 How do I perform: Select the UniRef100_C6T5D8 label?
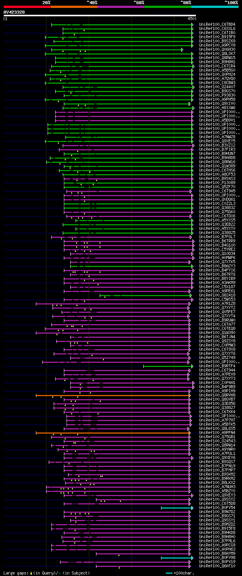click(x=217, y=503)
